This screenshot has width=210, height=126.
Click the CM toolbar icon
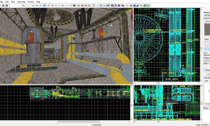tap(141, 6)
